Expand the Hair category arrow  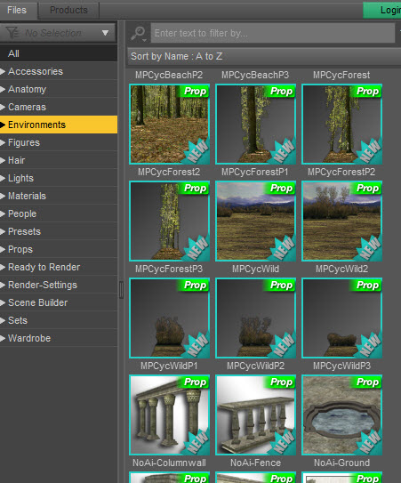pyautogui.click(x=3, y=160)
